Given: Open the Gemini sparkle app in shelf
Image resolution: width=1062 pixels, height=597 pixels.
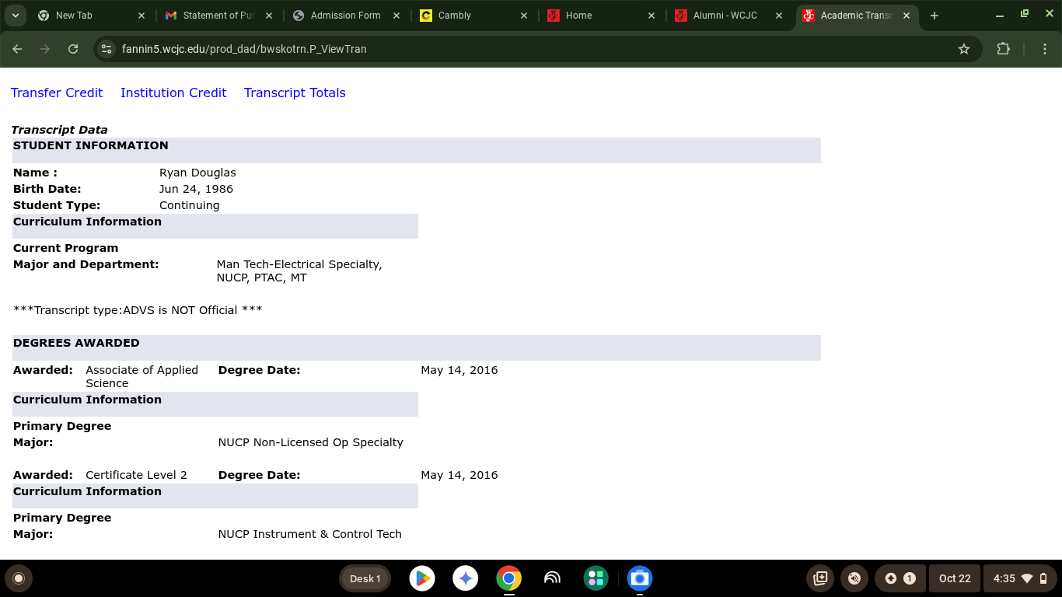Looking at the screenshot, I should click(x=466, y=578).
